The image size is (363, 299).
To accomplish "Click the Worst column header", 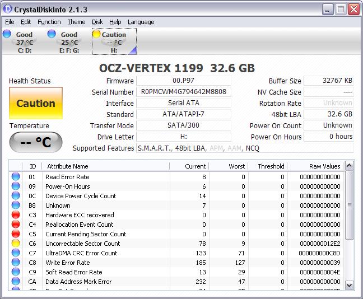I will click(x=229, y=166).
